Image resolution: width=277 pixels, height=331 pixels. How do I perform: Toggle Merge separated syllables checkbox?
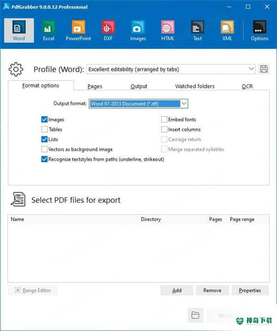point(164,149)
